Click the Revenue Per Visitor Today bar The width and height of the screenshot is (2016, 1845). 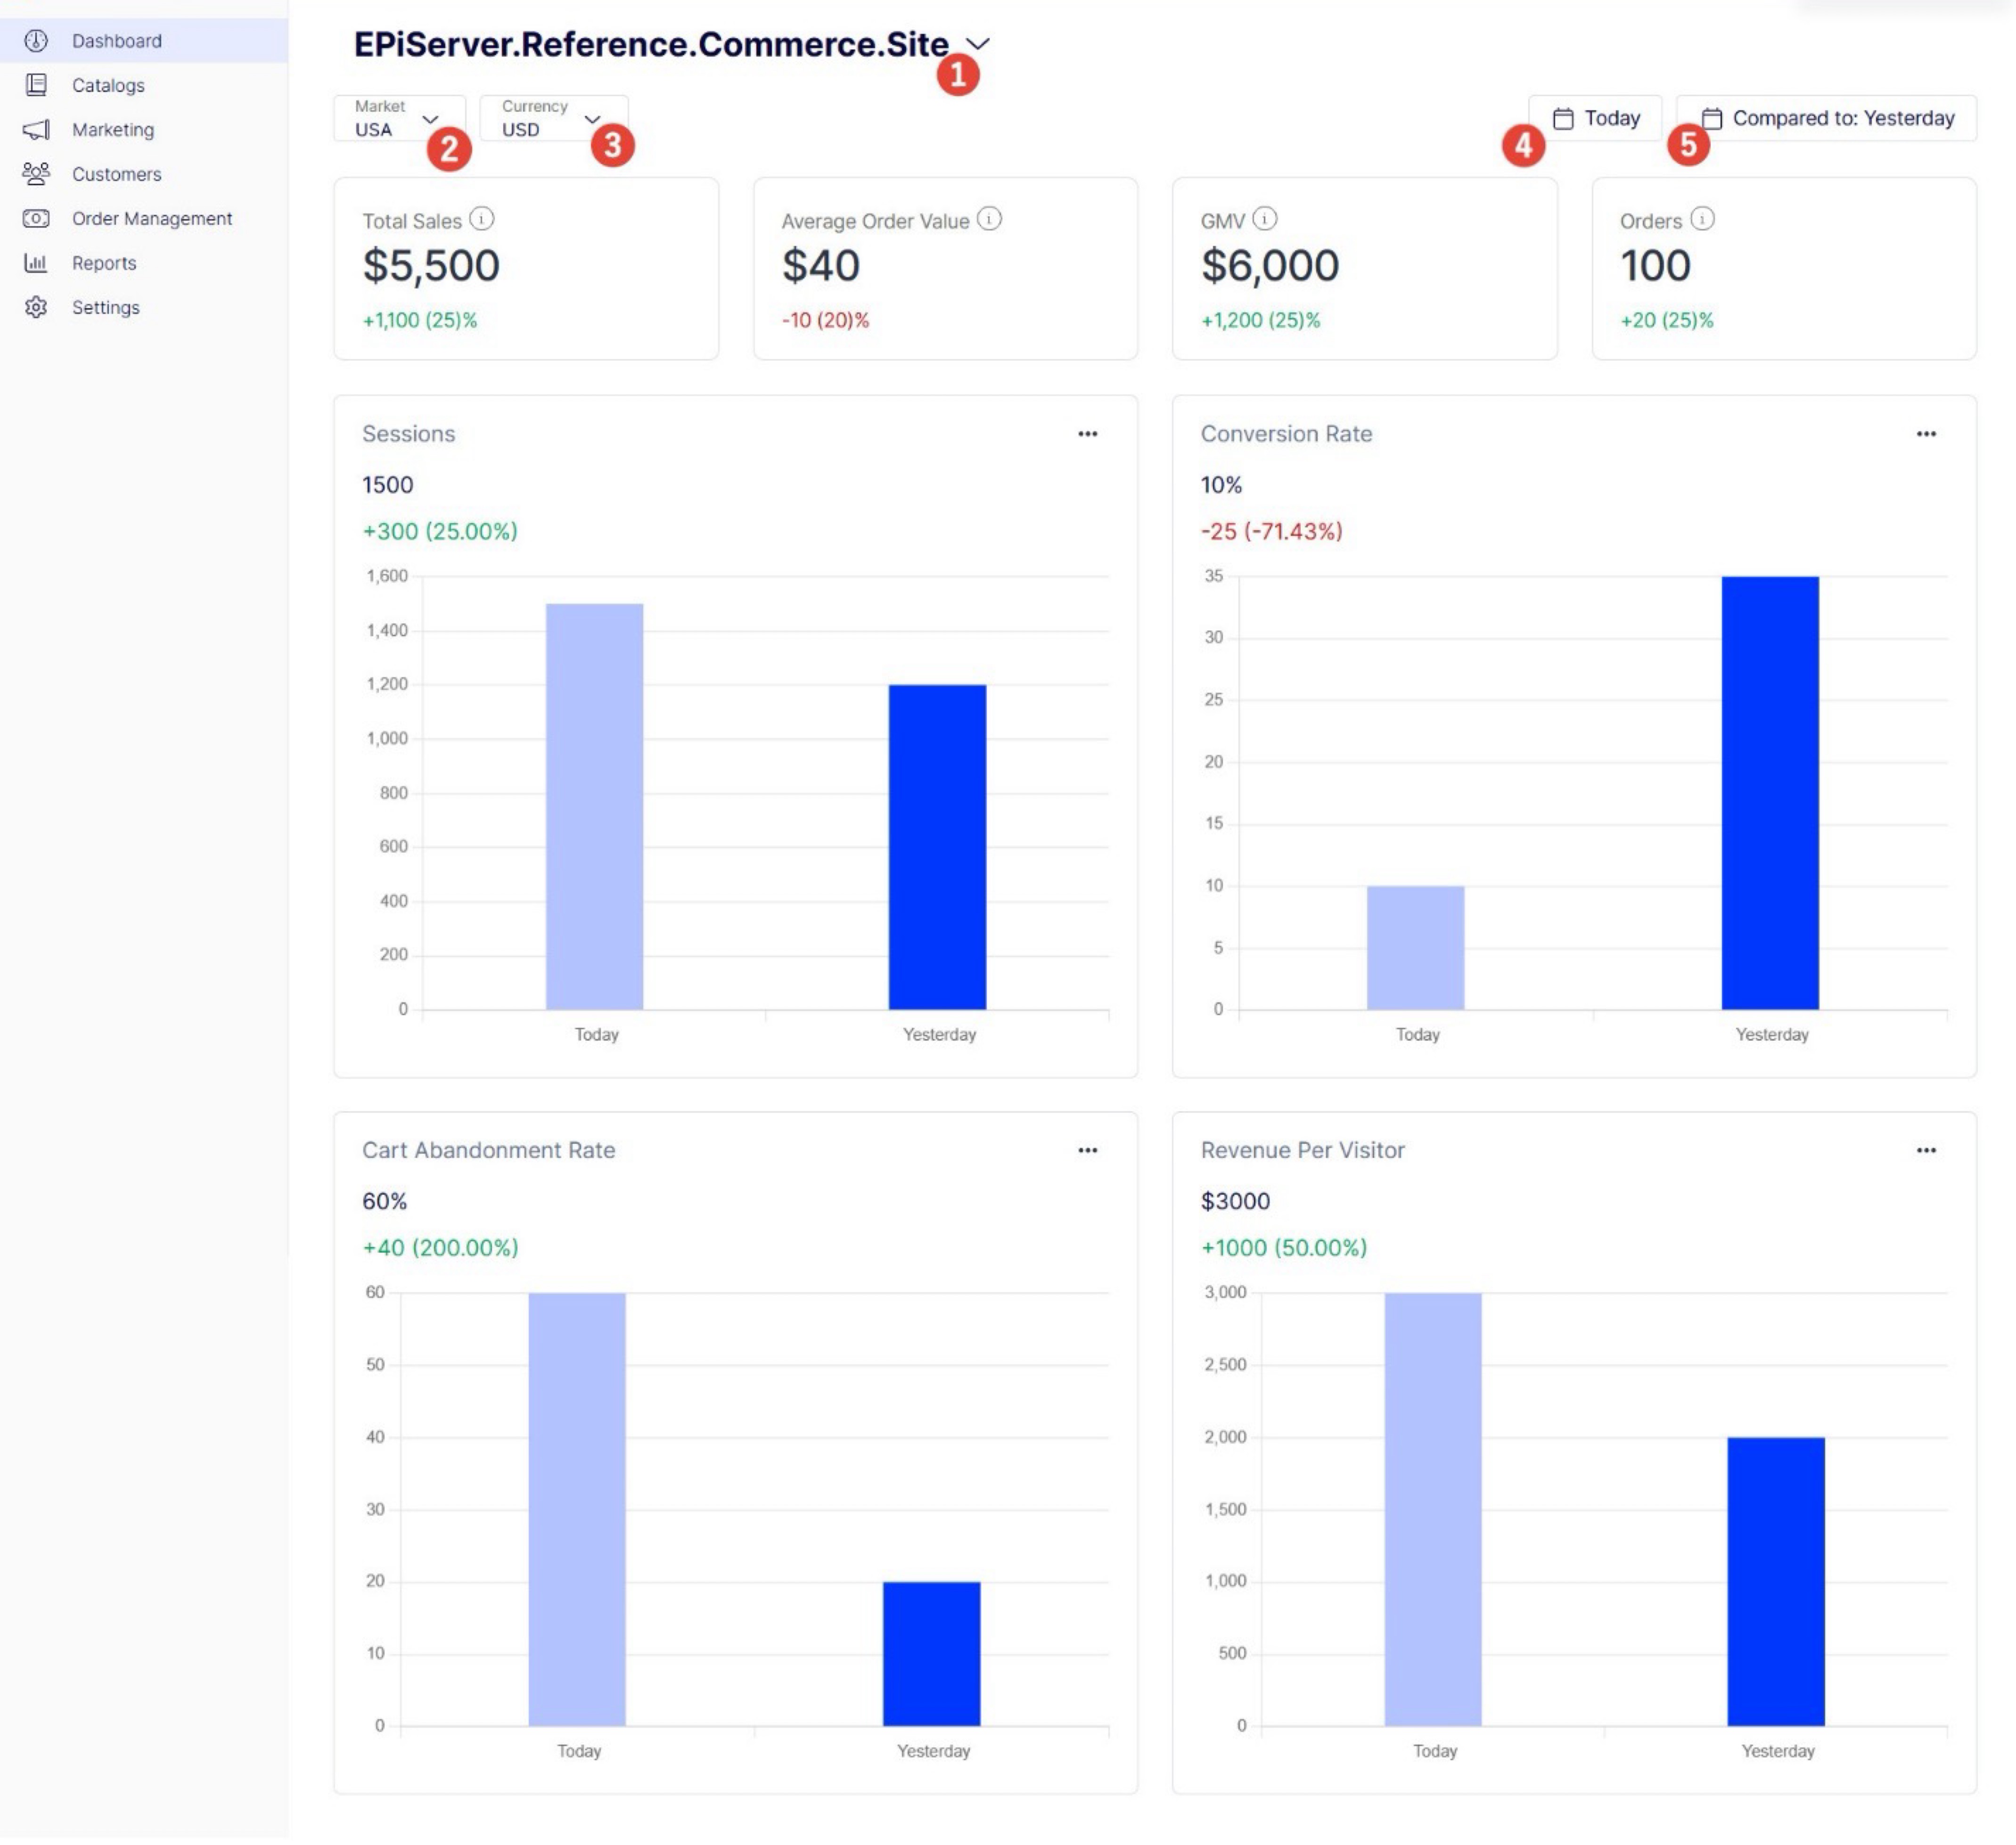pos(1433,1510)
